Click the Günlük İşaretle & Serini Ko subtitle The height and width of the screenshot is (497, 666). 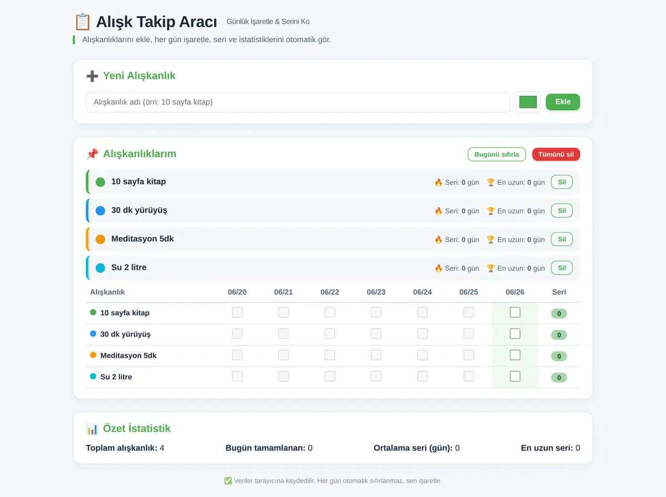click(x=268, y=22)
